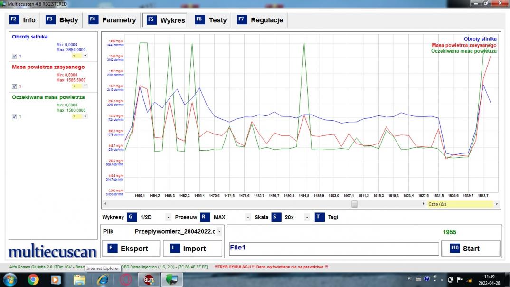510x287 pixels.
Task: Click the F2 key icon beside Info
Action: (14, 20)
